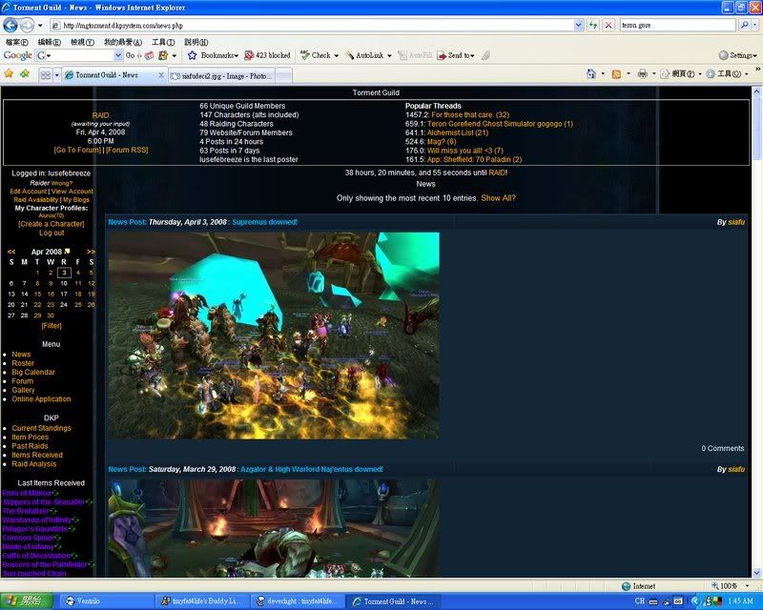Click Send to button on Google toolbar
This screenshot has width=763, height=610.
pyautogui.click(x=456, y=55)
